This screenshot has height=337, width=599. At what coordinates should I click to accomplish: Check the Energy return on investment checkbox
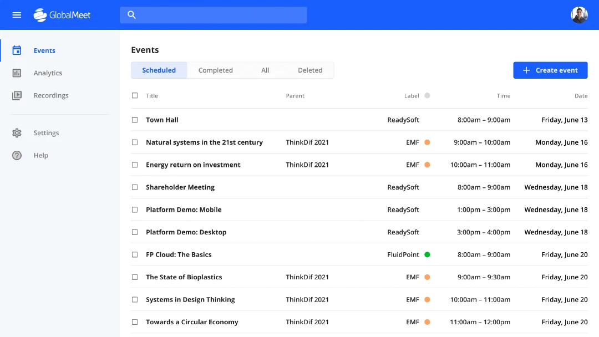(x=135, y=165)
